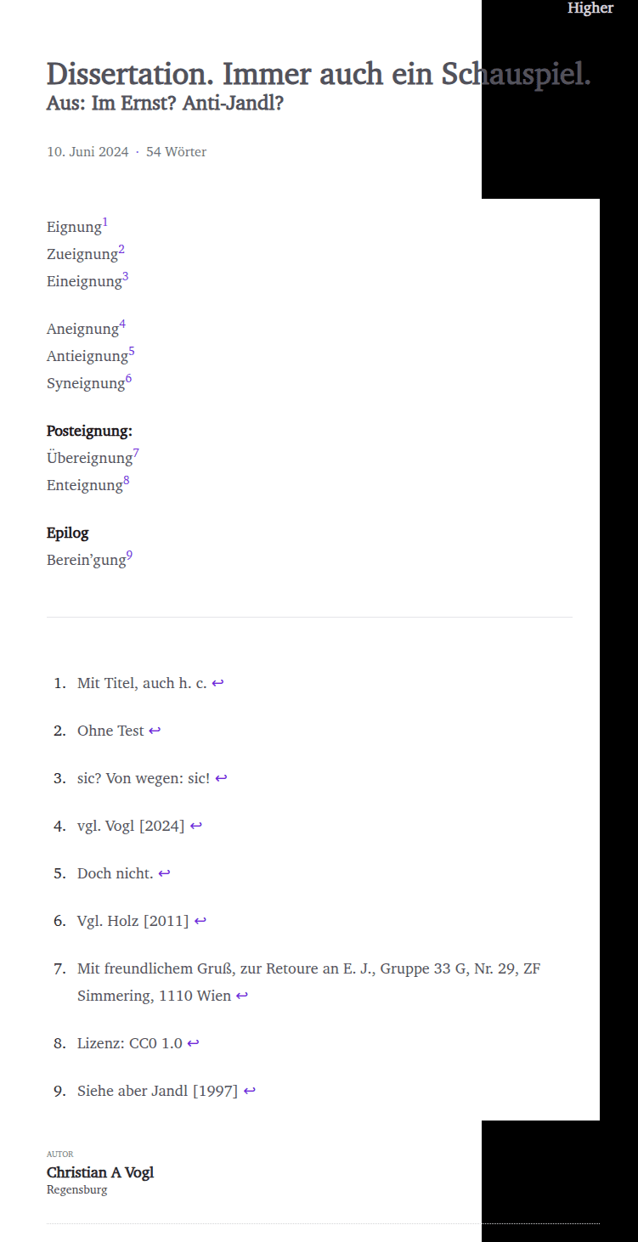The width and height of the screenshot is (638, 1242).
Task: Open footnote reference 1 next to Eignung
Action: [x=105, y=223]
